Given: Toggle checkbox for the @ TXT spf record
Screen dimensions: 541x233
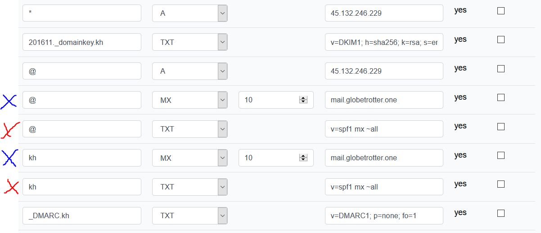Looking at the screenshot, I should click(500, 127).
